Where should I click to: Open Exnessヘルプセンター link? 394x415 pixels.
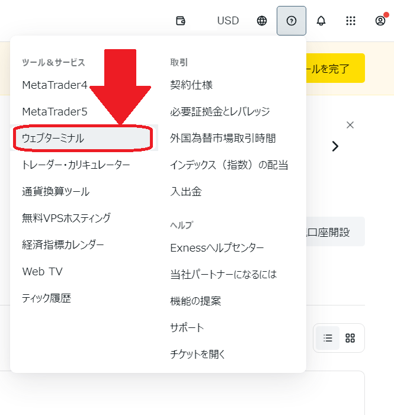pos(217,248)
